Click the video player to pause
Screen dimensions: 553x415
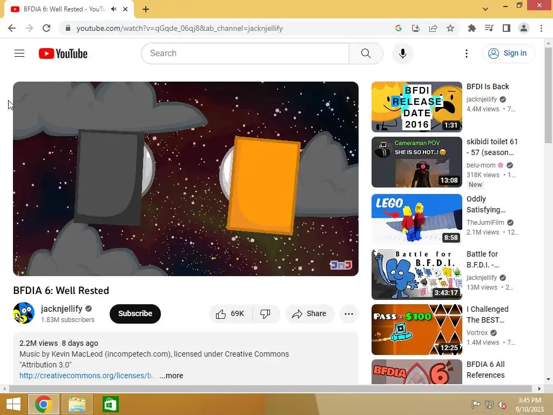coord(186,179)
